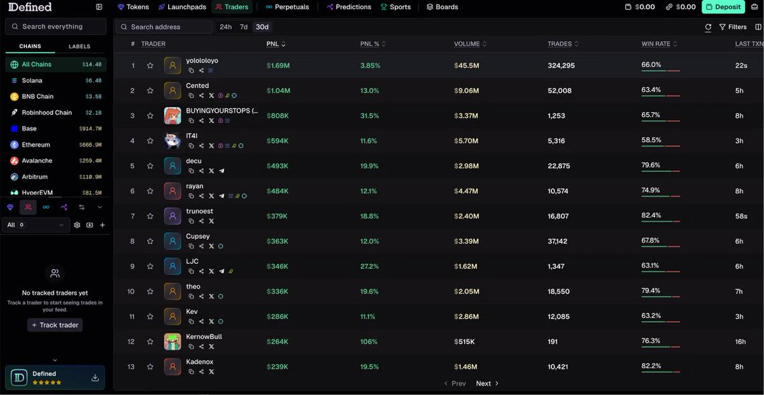
Task: Switch to LABELS sidebar tab
Action: tap(80, 47)
